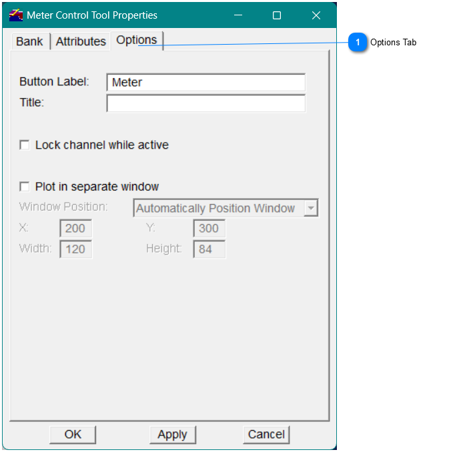Switch to the Bank tab

(x=29, y=41)
